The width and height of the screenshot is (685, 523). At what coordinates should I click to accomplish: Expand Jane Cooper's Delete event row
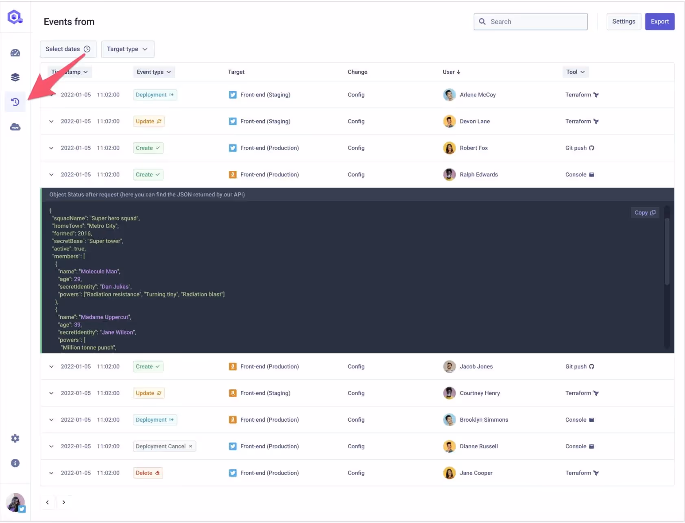pyautogui.click(x=51, y=473)
